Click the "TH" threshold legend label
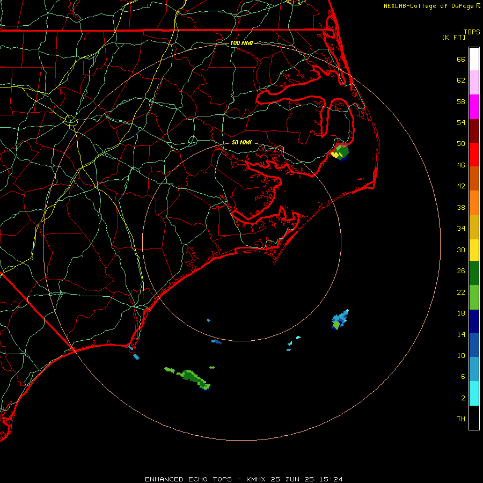The height and width of the screenshot is (483, 483). coord(461,419)
